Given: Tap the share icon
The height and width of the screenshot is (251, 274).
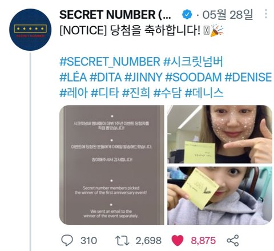Looking at the screenshot, I should coord(233,241).
